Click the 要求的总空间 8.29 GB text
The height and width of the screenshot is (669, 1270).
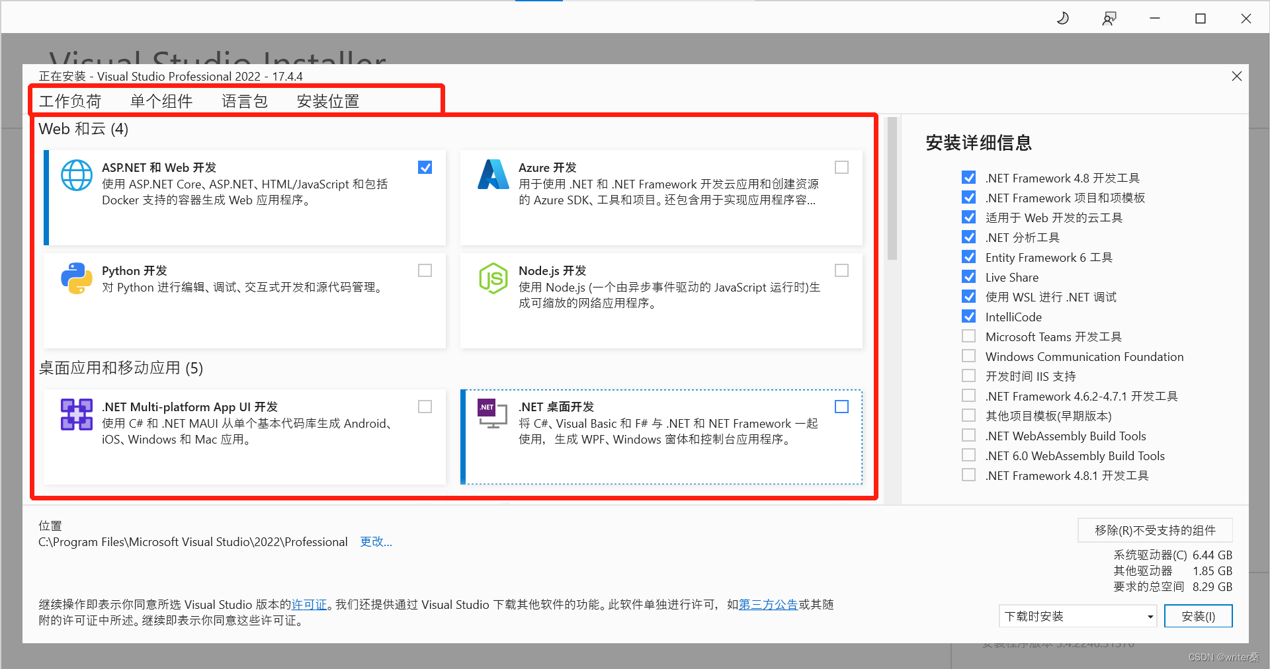click(1173, 586)
